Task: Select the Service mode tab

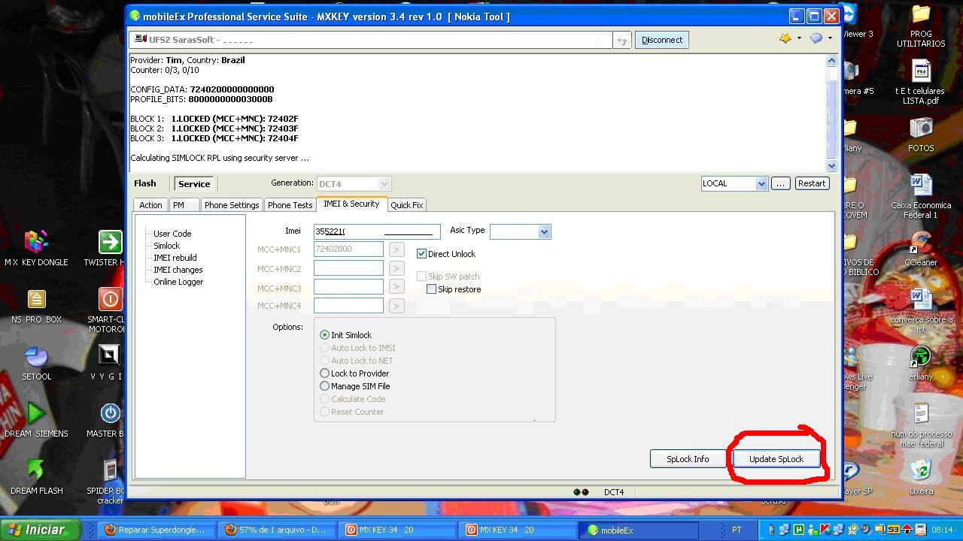Action: coord(194,184)
